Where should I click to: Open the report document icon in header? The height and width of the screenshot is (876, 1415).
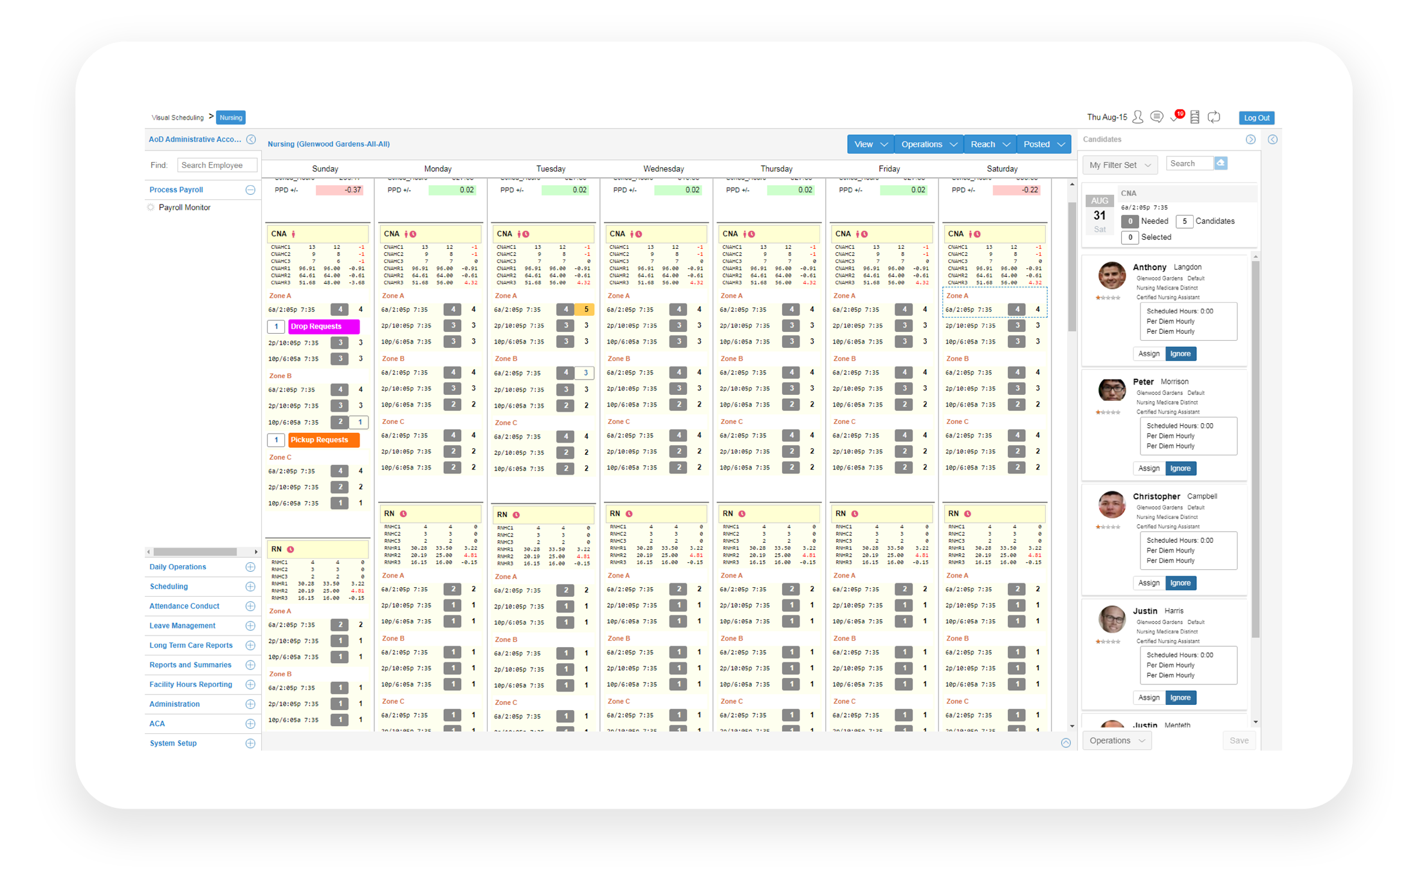[1195, 117]
